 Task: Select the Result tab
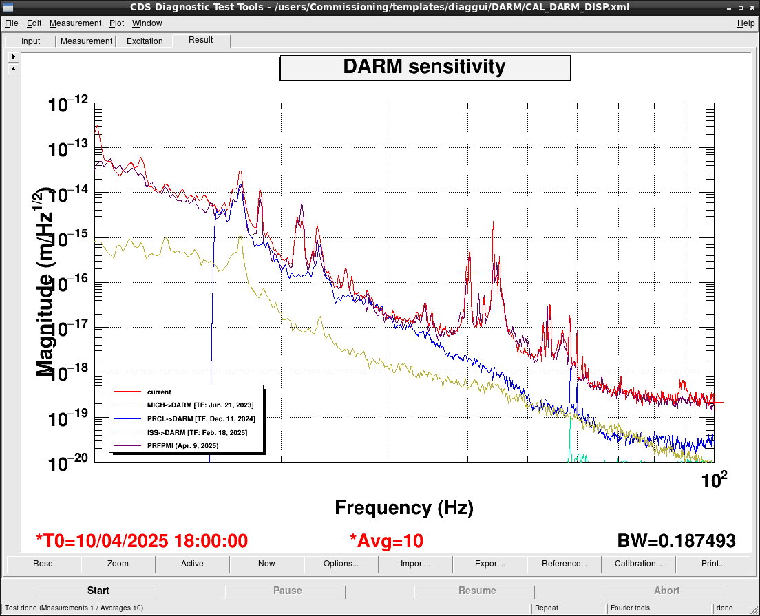tap(200, 40)
